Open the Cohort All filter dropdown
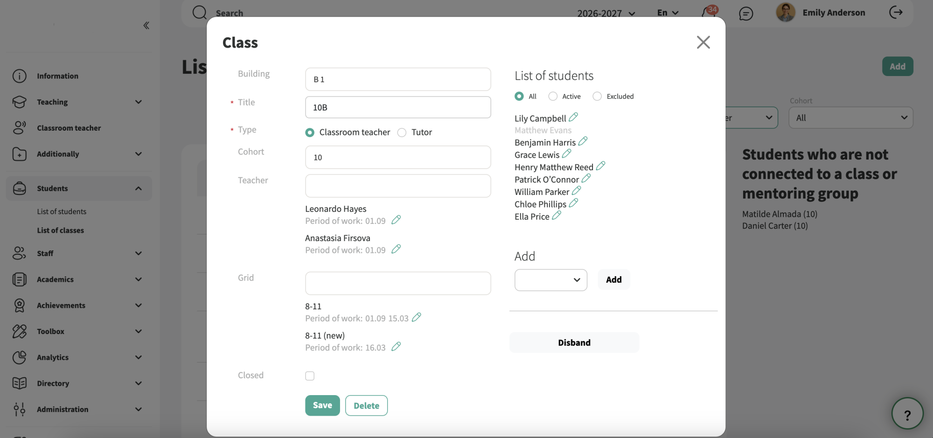 coord(851,118)
